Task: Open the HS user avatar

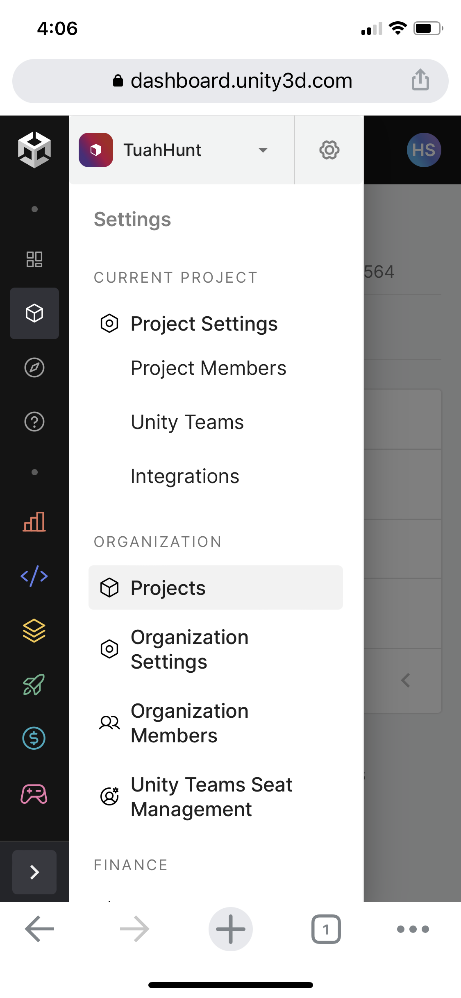Action: coord(424,150)
